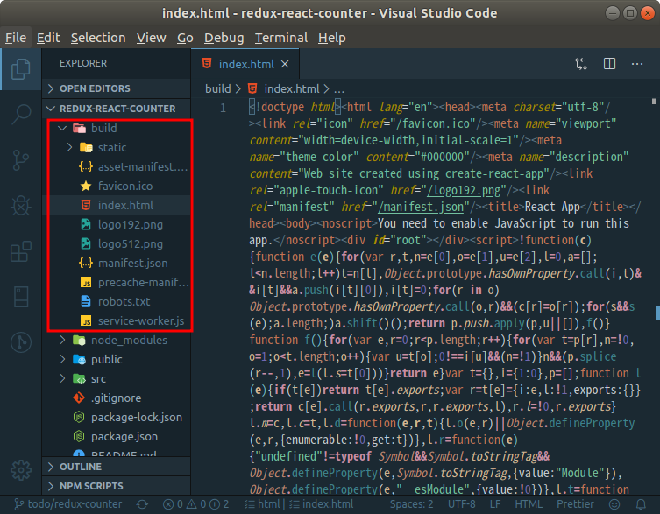This screenshot has height=514, width=660.
Task: Close the index.html editor tab
Action: (285, 64)
